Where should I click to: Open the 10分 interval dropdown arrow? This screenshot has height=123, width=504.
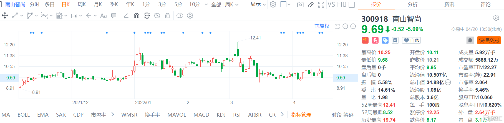206,4
